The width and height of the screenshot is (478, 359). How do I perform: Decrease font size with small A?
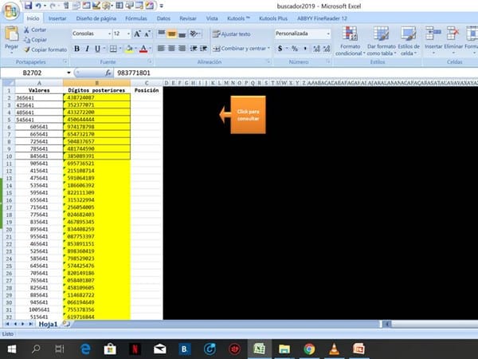(x=147, y=34)
